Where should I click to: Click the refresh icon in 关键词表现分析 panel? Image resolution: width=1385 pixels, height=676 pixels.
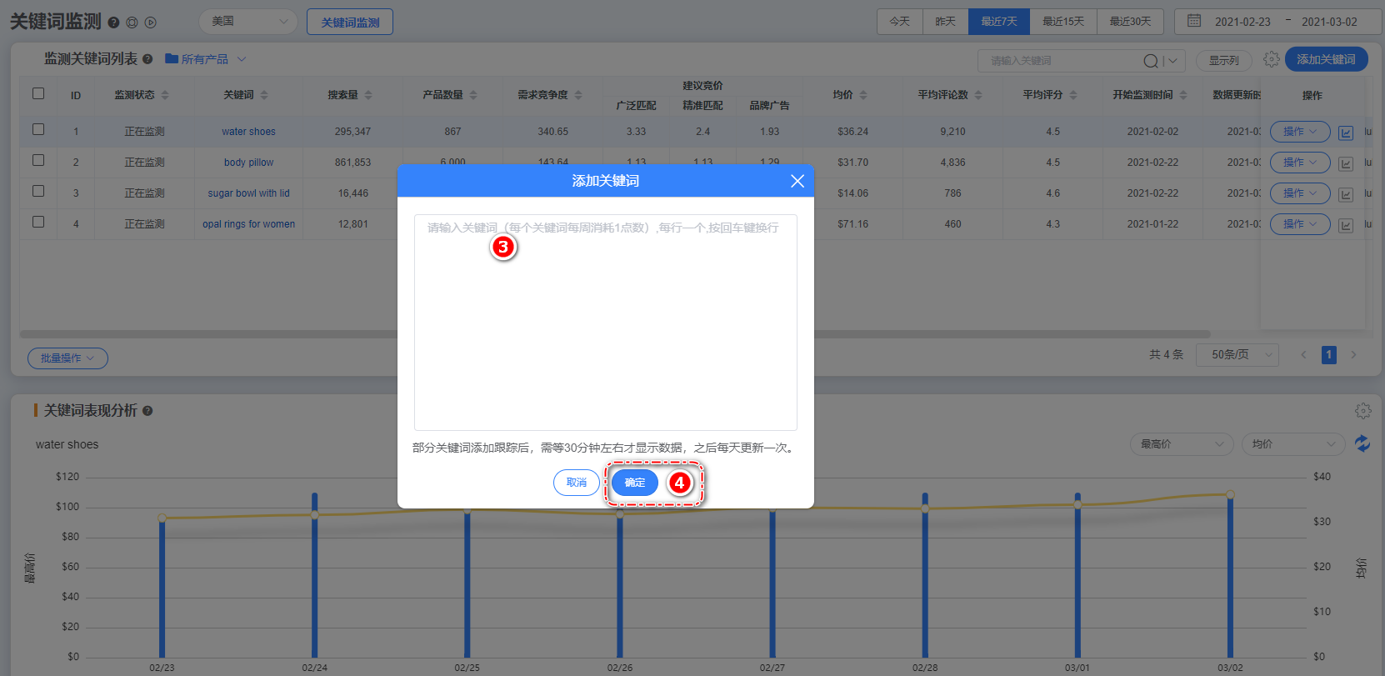click(1362, 443)
